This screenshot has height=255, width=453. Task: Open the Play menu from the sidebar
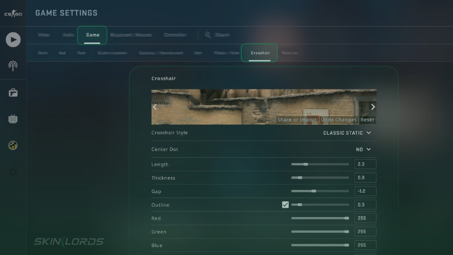point(13,40)
